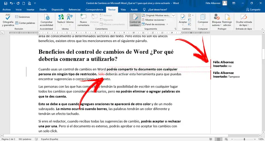265x141 pixels.
Task: Click the Compartir button
Action: [x=253, y=10]
